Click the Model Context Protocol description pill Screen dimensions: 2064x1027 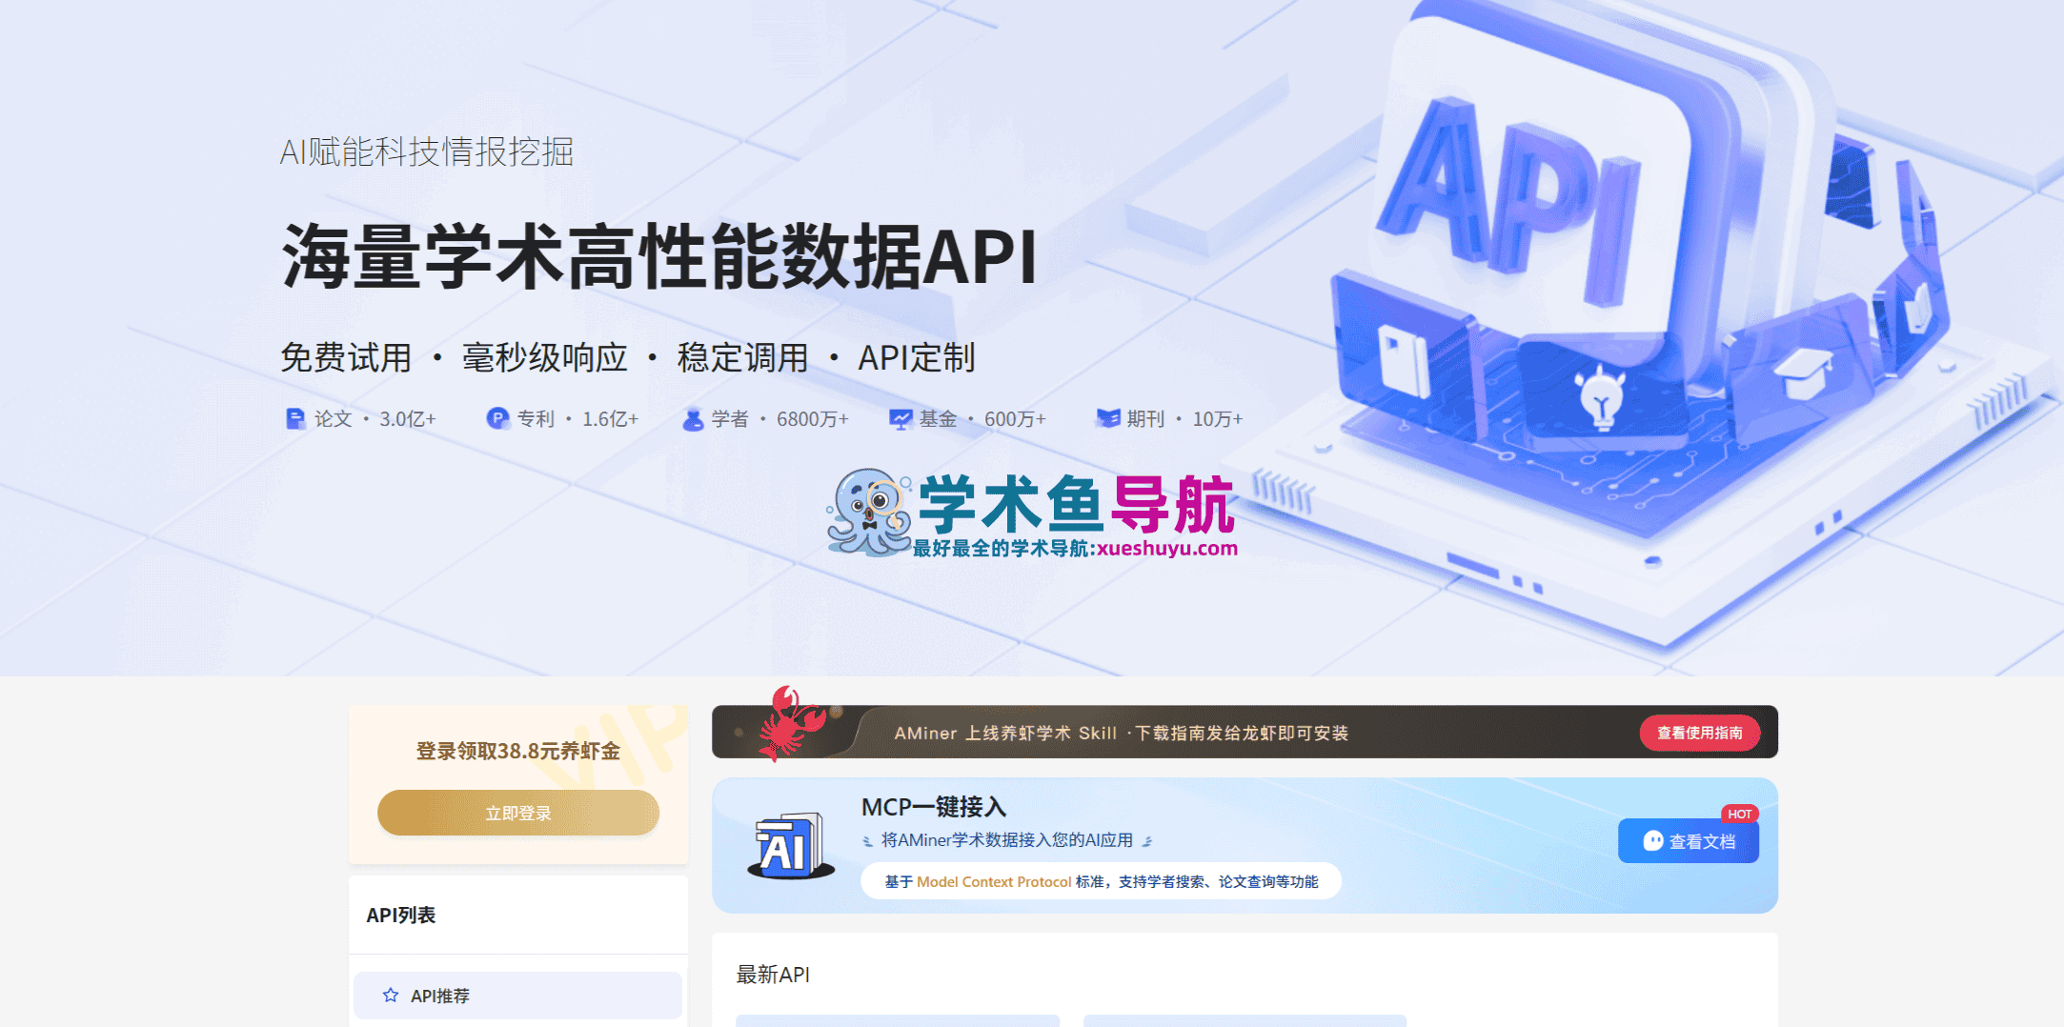[1102, 881]
